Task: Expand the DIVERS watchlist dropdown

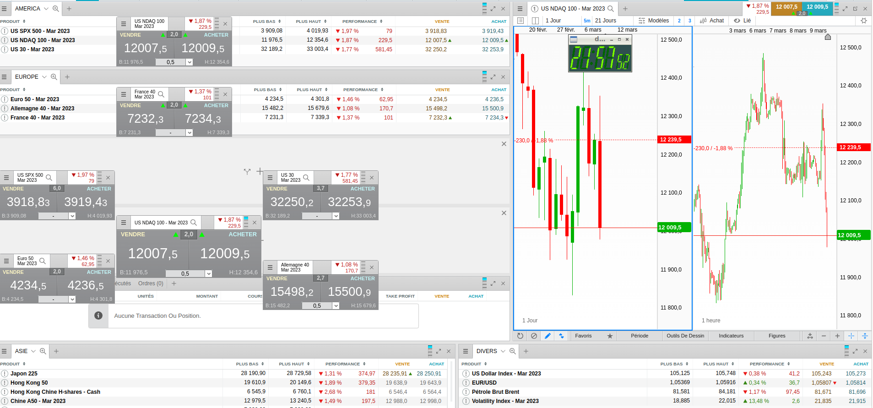Action: pos(503,351)
